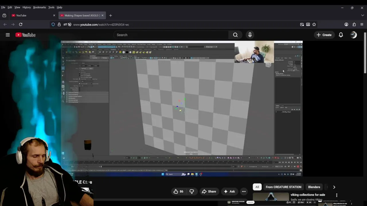
Task: Close the 'YouTube' tab
Action: click(x=54, y=15)
